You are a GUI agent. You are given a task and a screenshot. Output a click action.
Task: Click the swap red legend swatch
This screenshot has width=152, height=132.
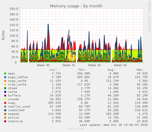coord(5,103)
